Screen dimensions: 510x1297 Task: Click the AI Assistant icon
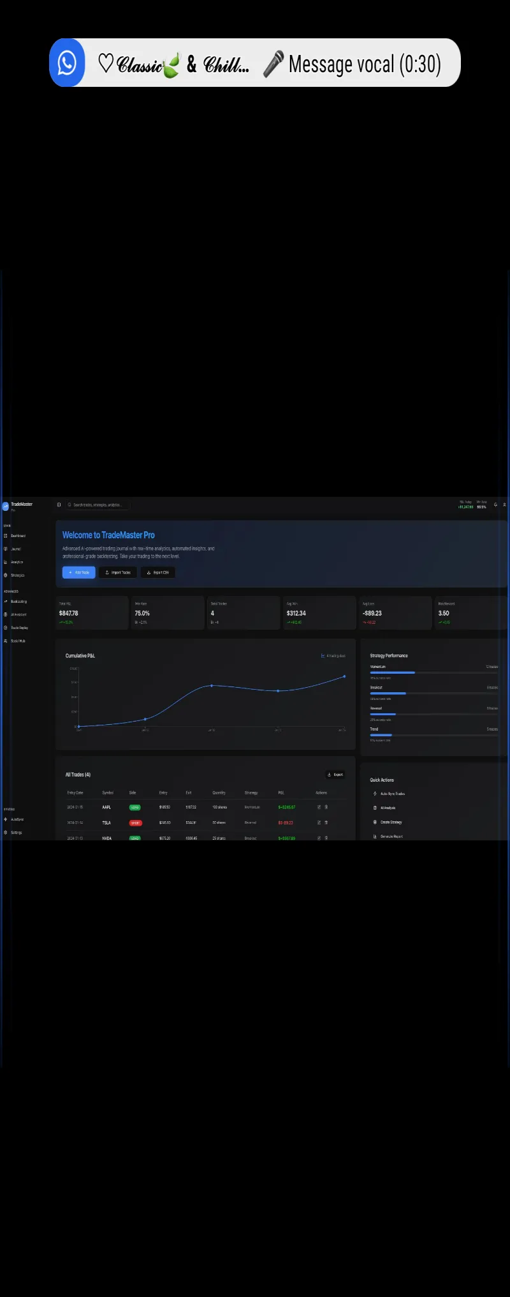coord(6,614)
